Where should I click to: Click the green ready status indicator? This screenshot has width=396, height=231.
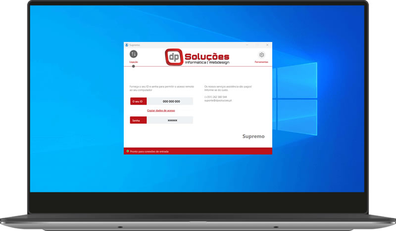coord(128,151)
